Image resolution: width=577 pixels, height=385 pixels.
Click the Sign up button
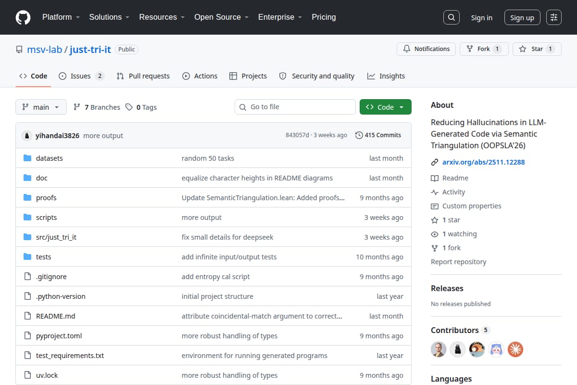[x=522, y=18]
